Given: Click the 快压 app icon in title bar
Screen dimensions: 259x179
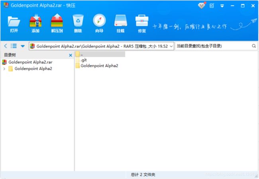Looking at the screenshot, I should [x=6, y=5].
